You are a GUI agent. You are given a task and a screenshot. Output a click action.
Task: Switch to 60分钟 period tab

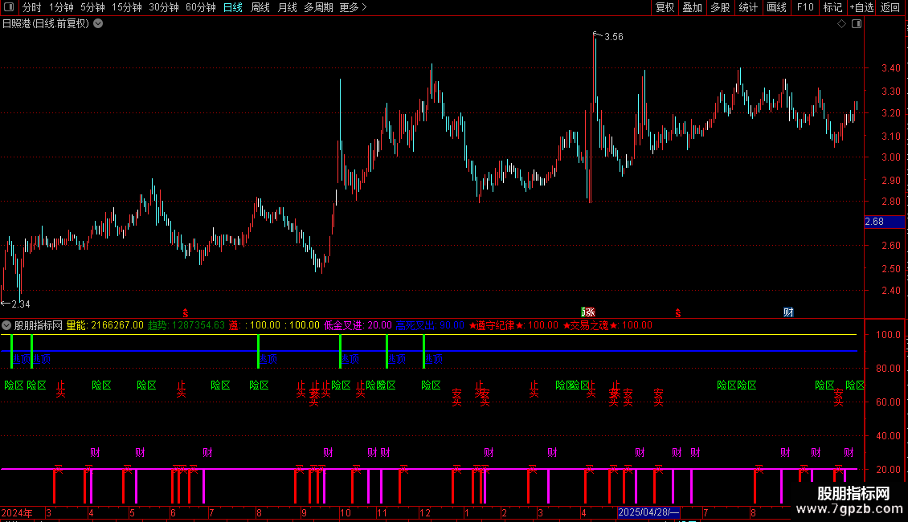coord(201,7)
